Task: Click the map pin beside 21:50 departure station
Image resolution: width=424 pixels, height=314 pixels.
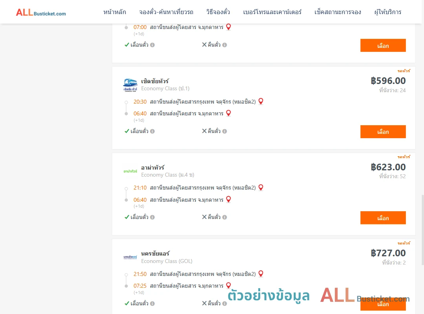Action: (261, 274)
